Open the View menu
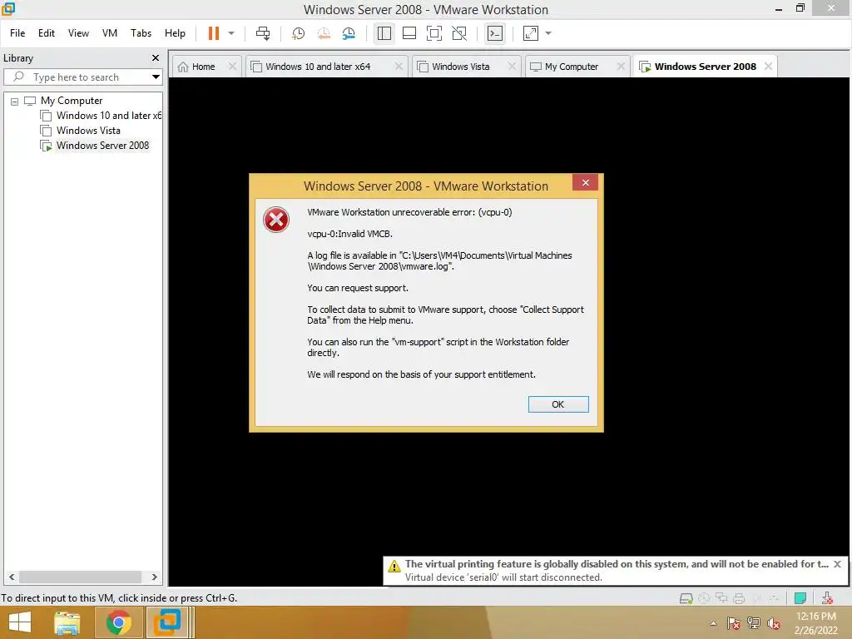852x639 pixels. pyautogui.click(x=78, y=33)
